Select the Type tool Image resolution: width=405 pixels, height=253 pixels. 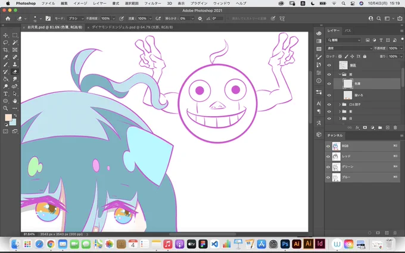point(5,93)
